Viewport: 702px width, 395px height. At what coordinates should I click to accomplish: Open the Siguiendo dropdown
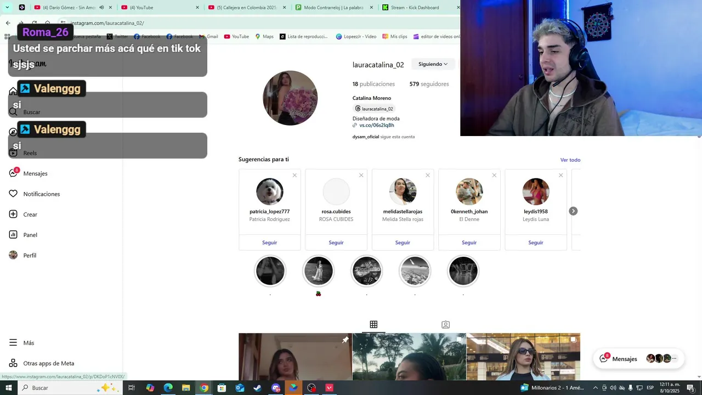(433, 64)
